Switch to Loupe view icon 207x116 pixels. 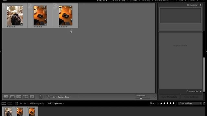pyautogui.click(x=12, y=97)
